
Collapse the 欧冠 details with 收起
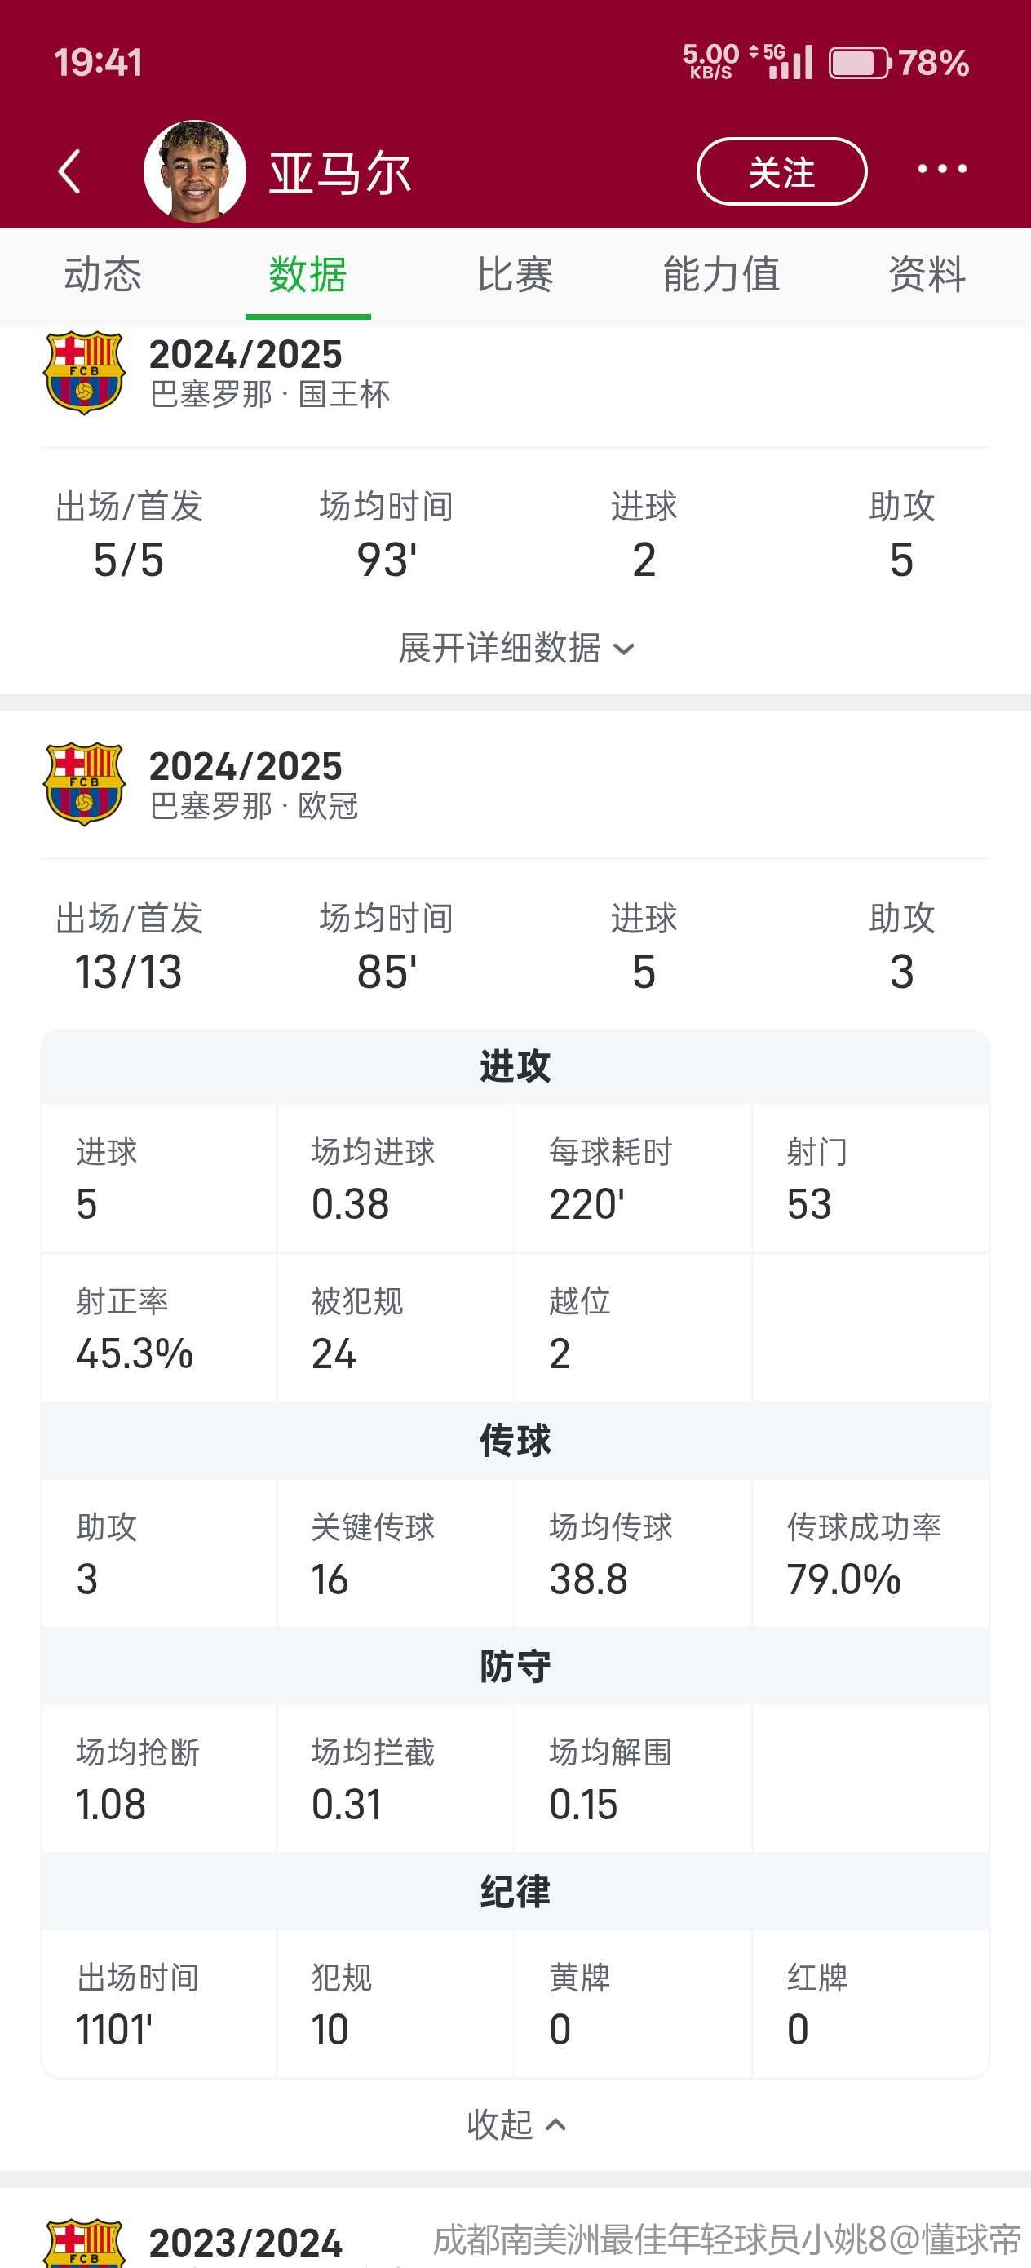(x=500, y=2124)
